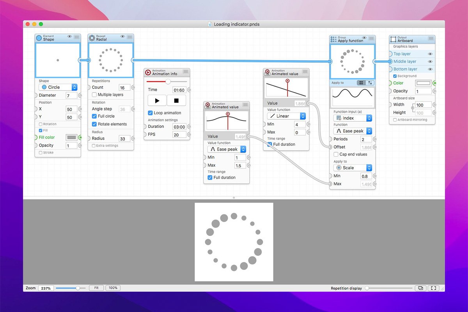The width and height of the screenshot is (468, 312).
Task: Open the Index function input dropdown
Action: coord(353,118)
